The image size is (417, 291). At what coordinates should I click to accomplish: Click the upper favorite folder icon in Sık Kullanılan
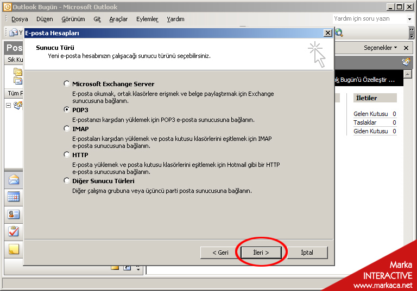click(x=18, y=72)
